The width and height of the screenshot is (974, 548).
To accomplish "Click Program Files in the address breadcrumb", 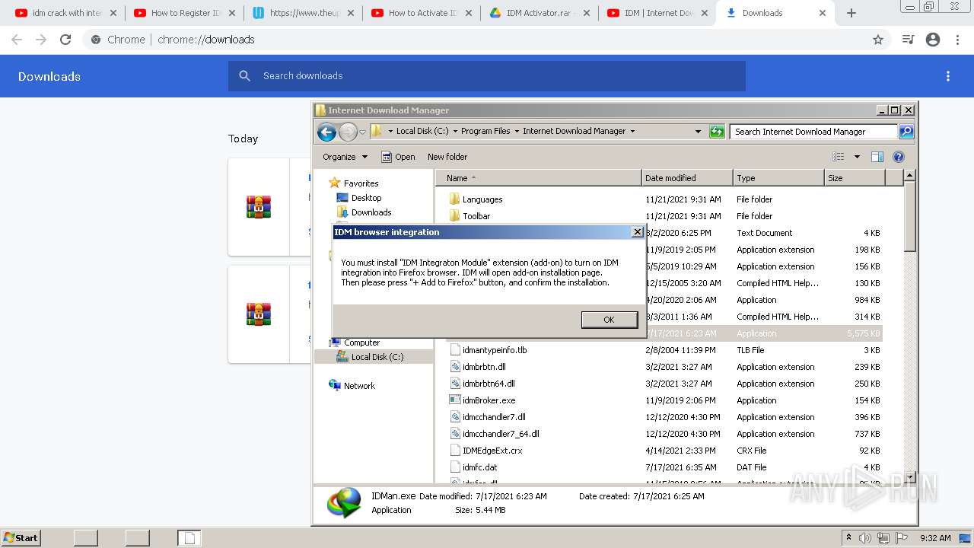I will [485, 131].
